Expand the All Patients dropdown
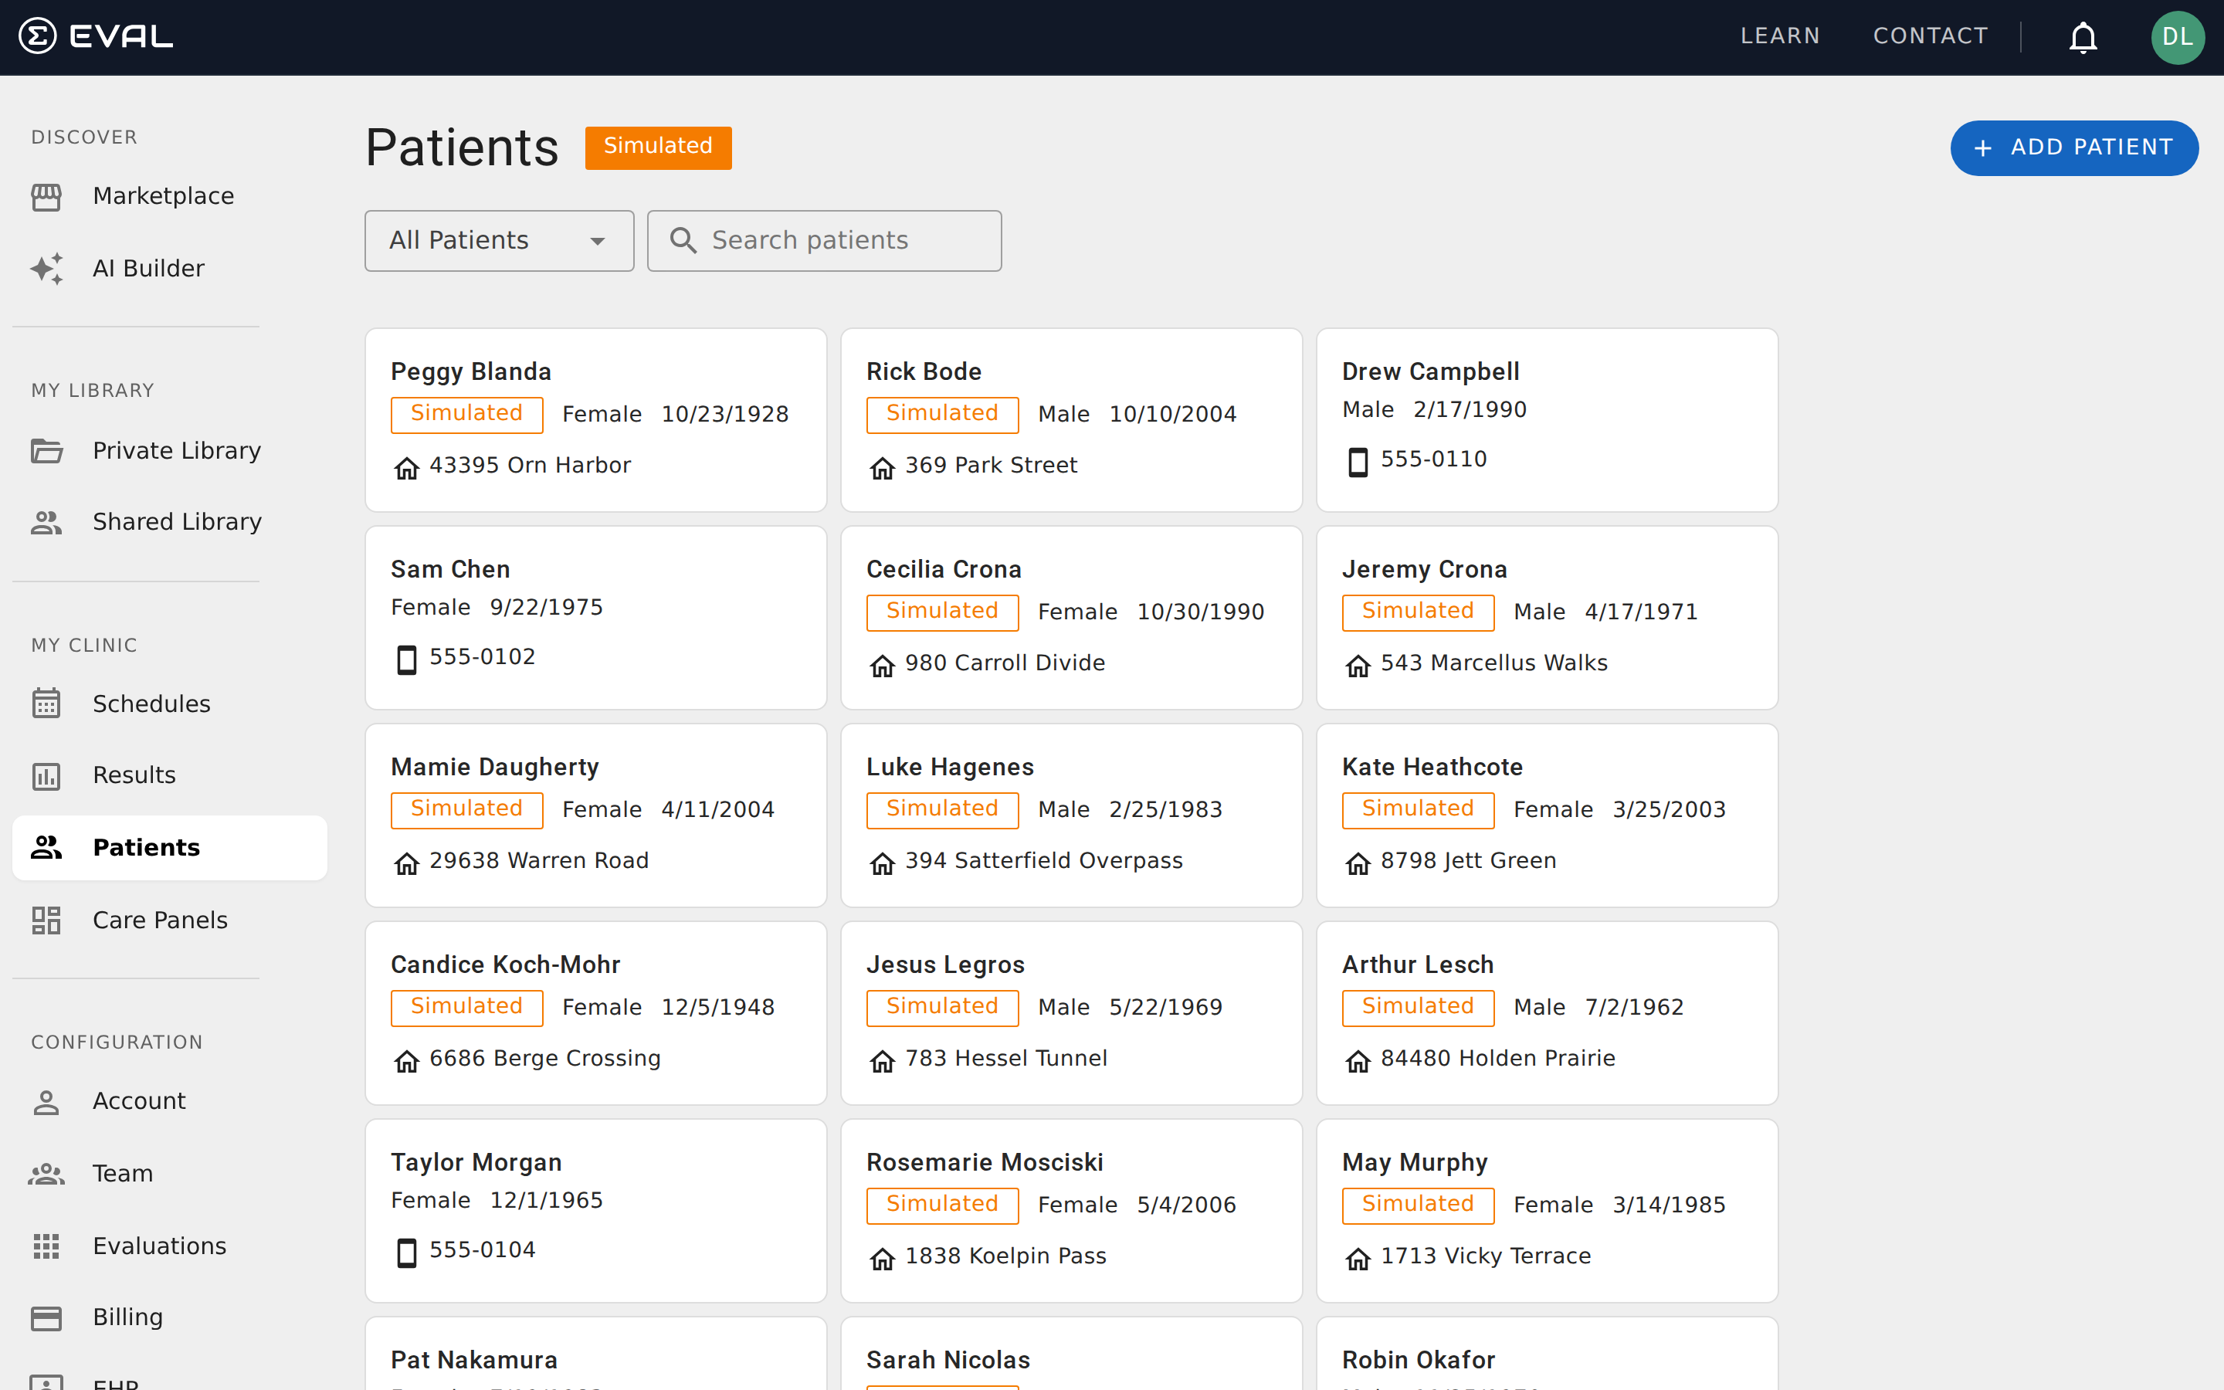Screen dimensions: 2224x1390 point(498,240)
